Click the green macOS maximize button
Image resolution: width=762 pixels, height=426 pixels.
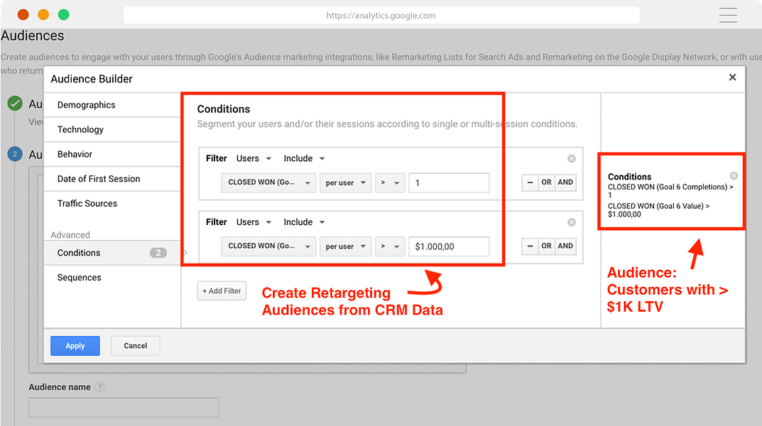[x=64, y=15]
